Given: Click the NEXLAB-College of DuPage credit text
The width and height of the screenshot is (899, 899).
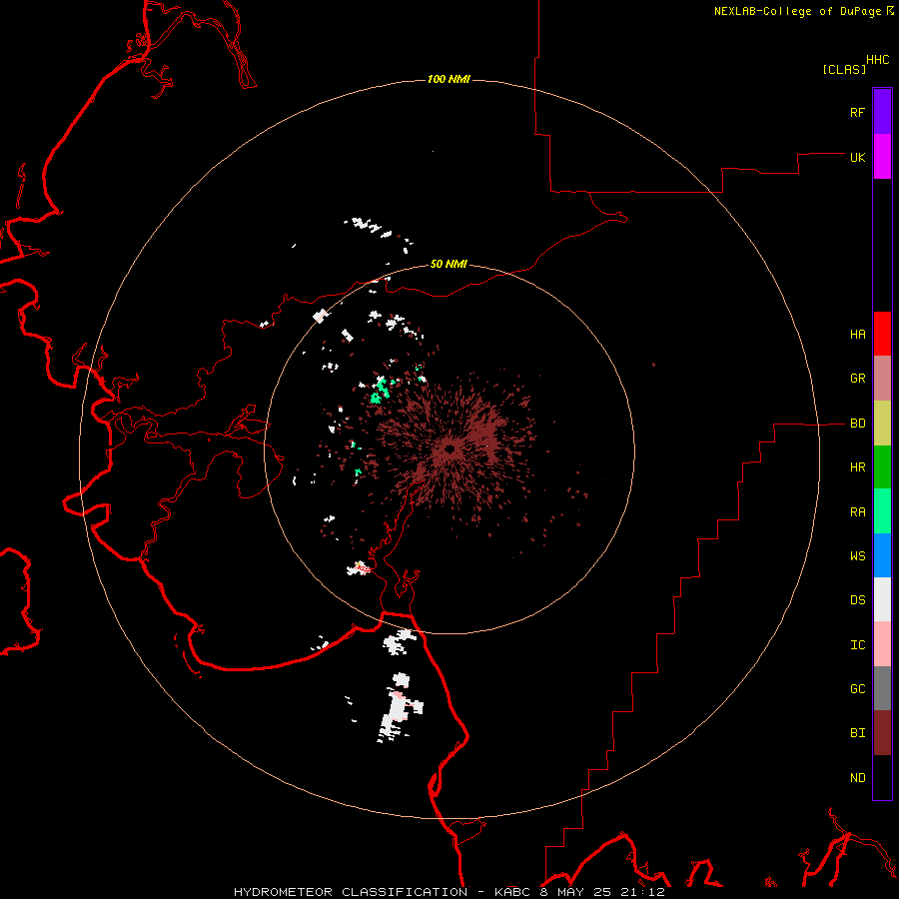Looking at the screenshot, I should [x=797, y=11].
